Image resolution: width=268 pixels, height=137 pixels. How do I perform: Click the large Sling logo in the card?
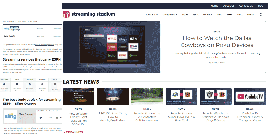(11, 116)
